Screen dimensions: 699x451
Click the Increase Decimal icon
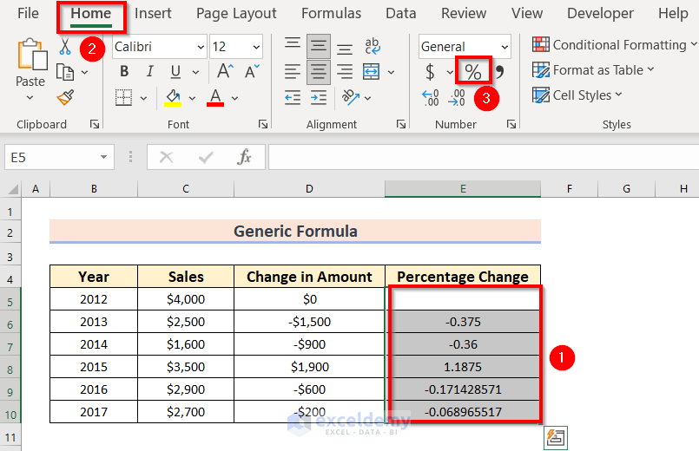[431, 96]
